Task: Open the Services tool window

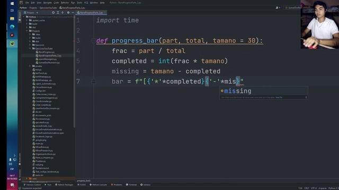Action: pyautogui.click(x=145, y=185)
